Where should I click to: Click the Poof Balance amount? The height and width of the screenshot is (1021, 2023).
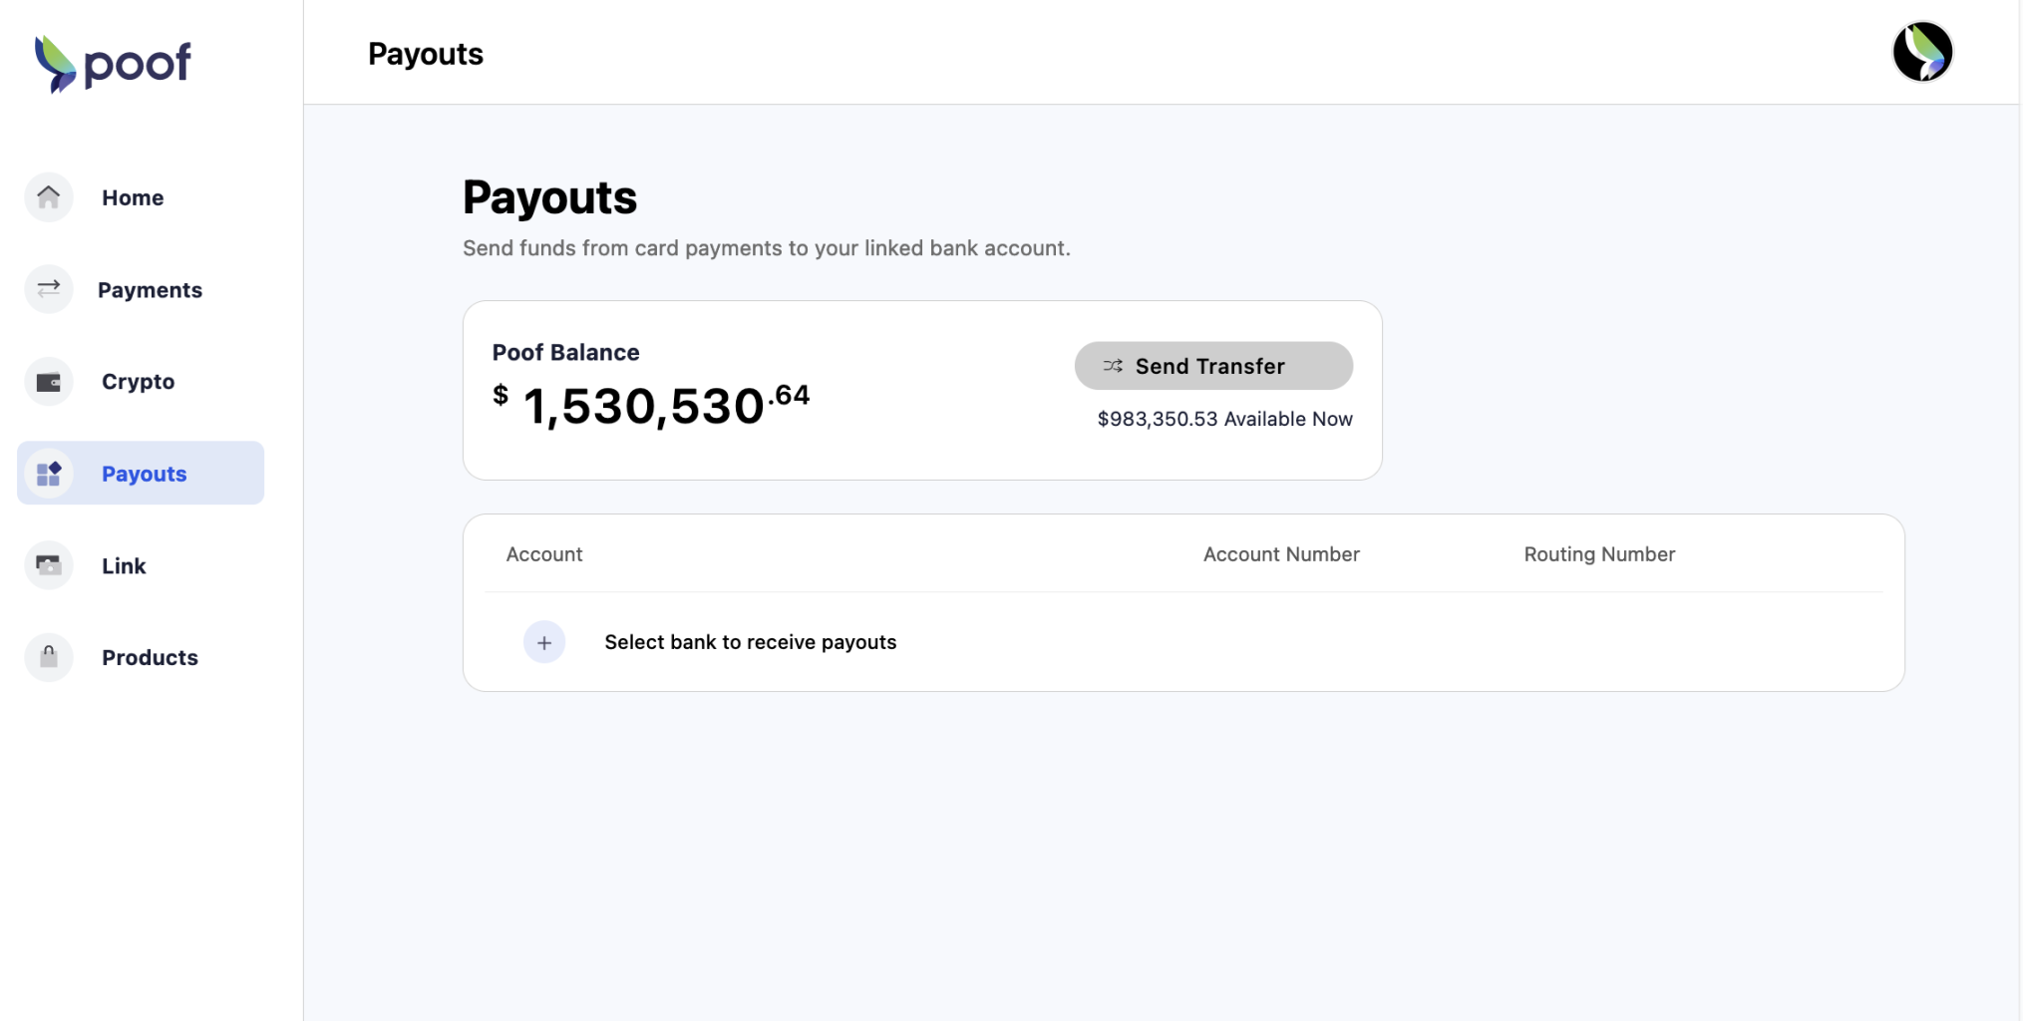pos(651,405)
